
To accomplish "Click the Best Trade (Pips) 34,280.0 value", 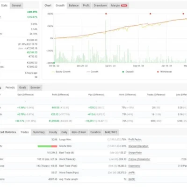I will coord(122,166).
